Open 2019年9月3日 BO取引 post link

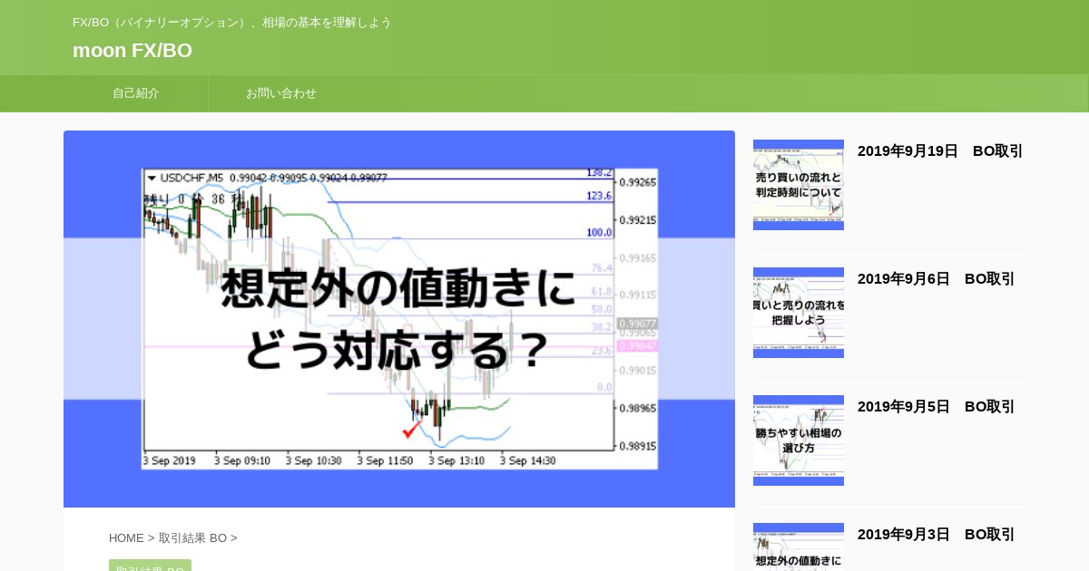pyautogui.click(x=937, y=535)
